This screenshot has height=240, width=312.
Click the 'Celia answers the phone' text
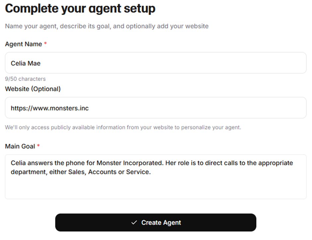[47, 163]
